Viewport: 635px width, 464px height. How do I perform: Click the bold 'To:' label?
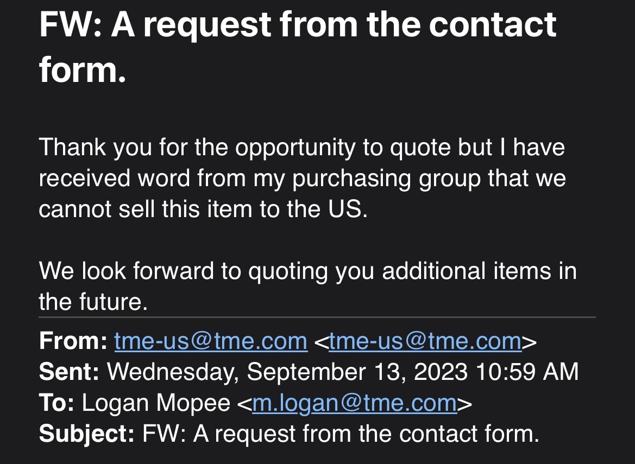(x=56, y=403)
